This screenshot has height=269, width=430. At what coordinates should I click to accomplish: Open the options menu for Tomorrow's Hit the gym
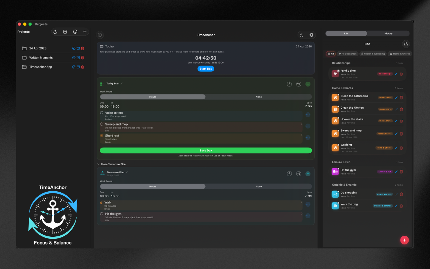(308, 216)
